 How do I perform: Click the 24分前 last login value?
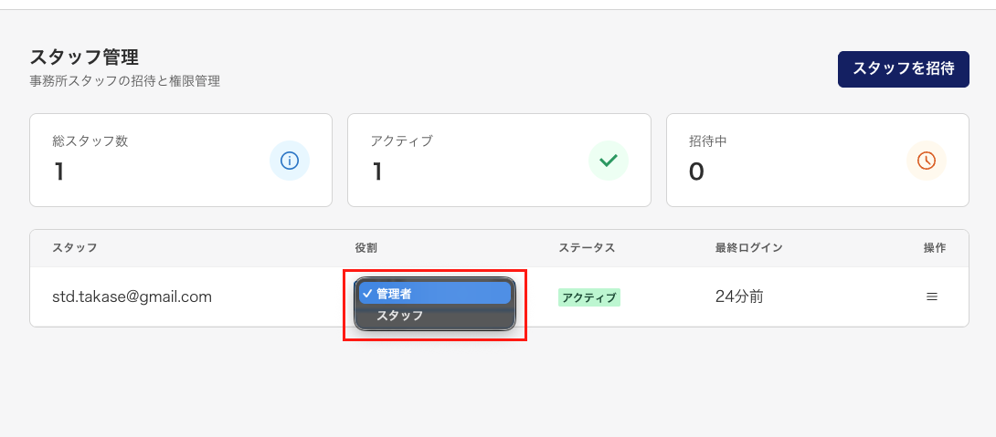point(739,297)
